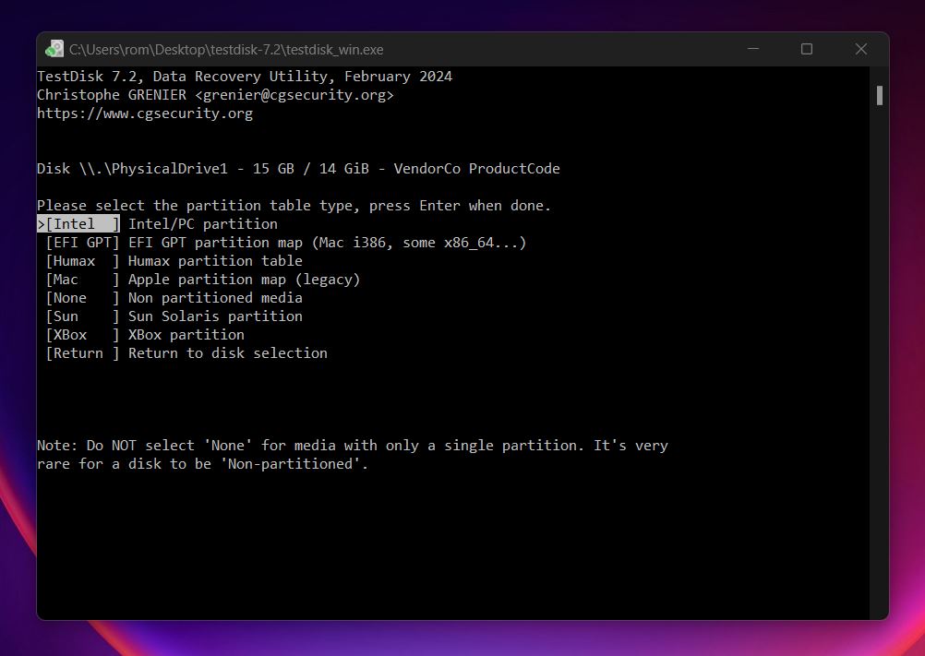This screenshot has height=656, width=925.
Task: Click the 'Please select the partition table type' prompt
Action: click(x=294, y=206)
